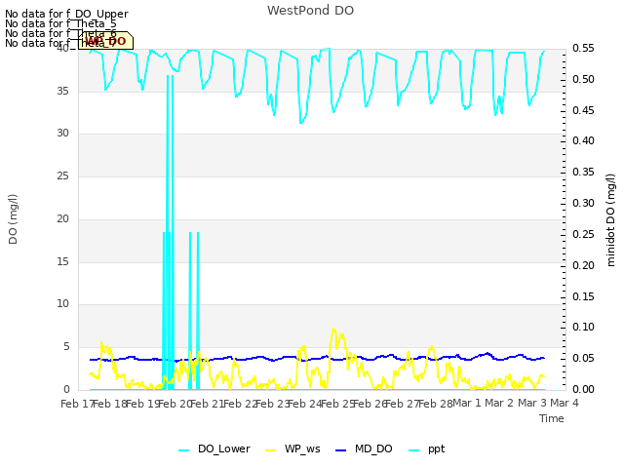Click the yellow WP_ws legend swatch

(271, 450)
